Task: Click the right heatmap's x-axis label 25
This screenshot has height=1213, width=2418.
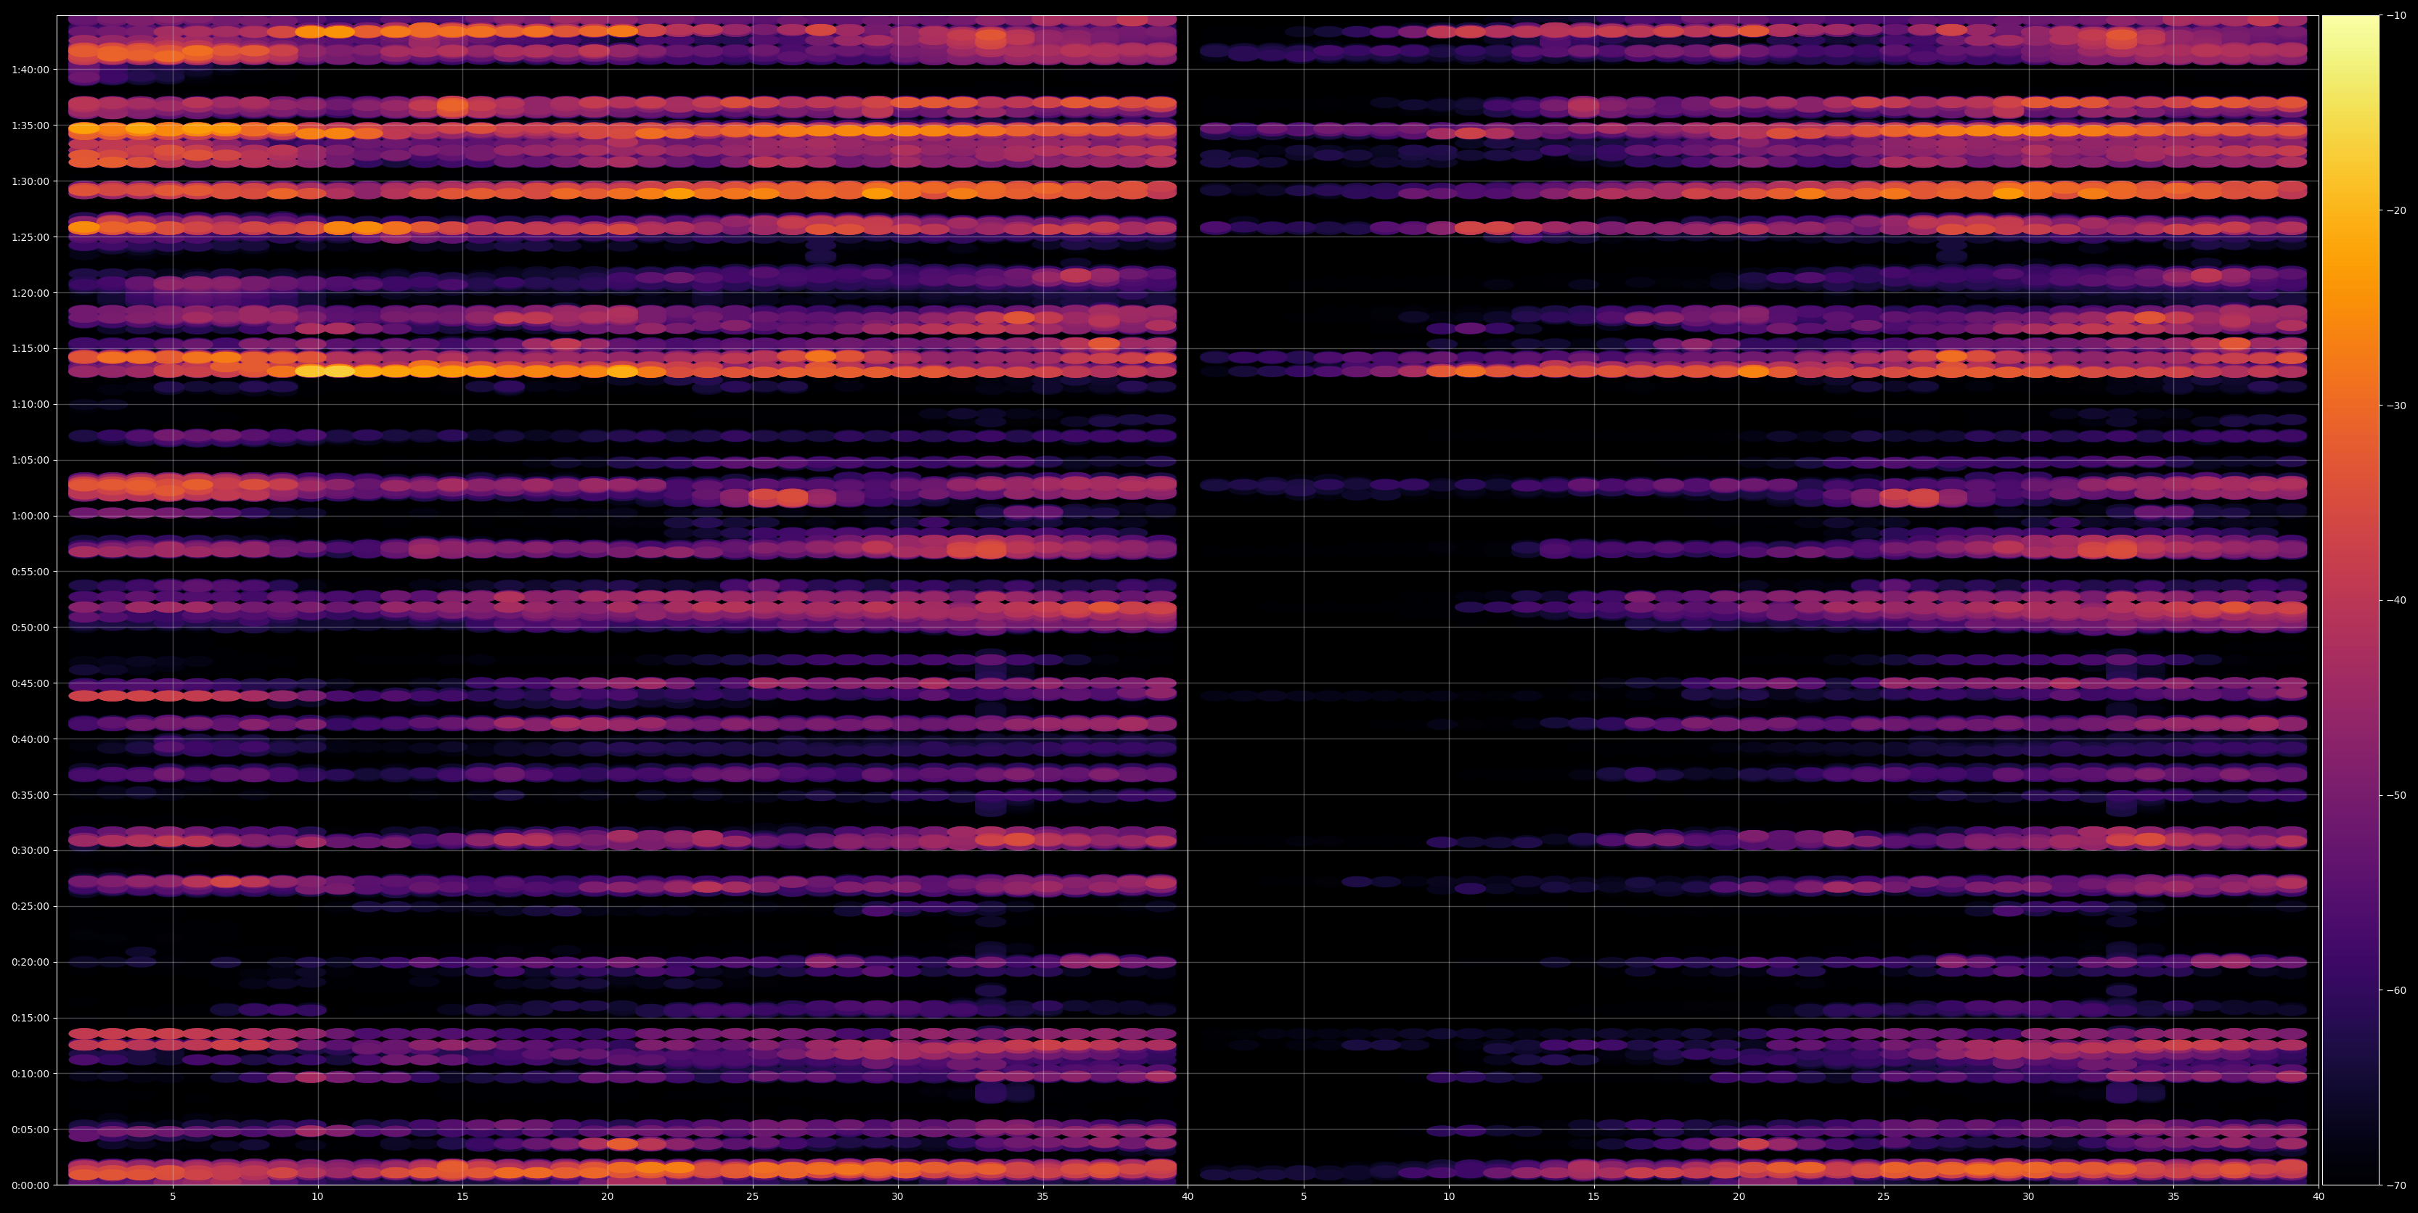Action: pyautogui.click(x=1884, y=1197)
